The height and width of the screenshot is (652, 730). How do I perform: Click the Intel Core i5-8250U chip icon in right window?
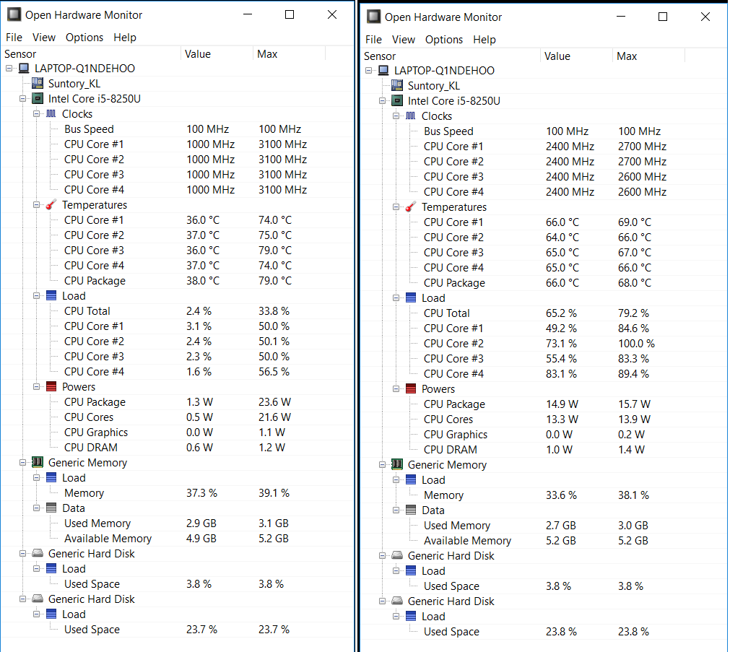point(397,101)
